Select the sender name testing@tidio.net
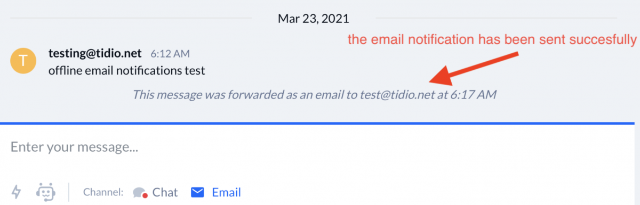 coord(95,53)
